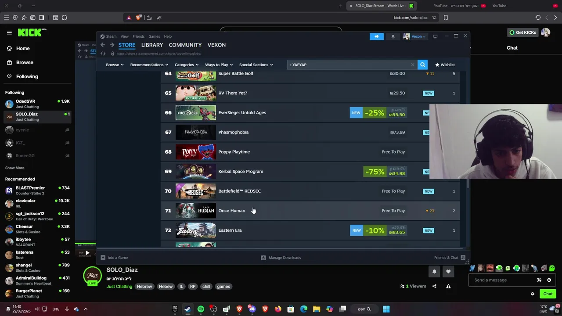The height and width of the screenshot is (316, 562).
Task: Expand Show More in Following list
Action: [x=15, y=168]
